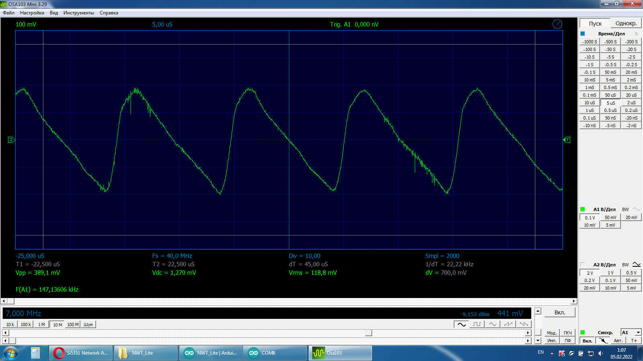Click the Однокр. single-shot button

[x=626, y=23]
